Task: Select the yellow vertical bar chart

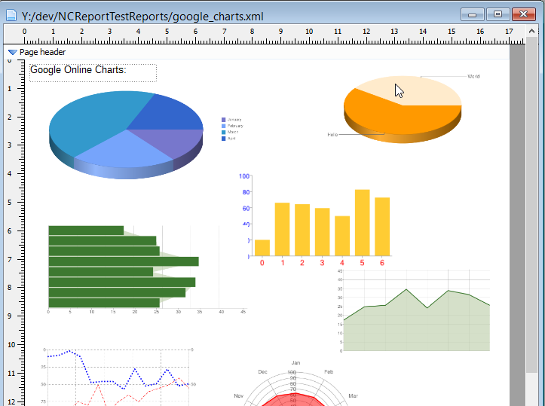Action: [316, 220]
